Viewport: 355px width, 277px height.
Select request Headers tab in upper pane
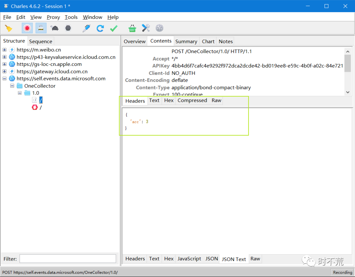[x=135, y=101]
